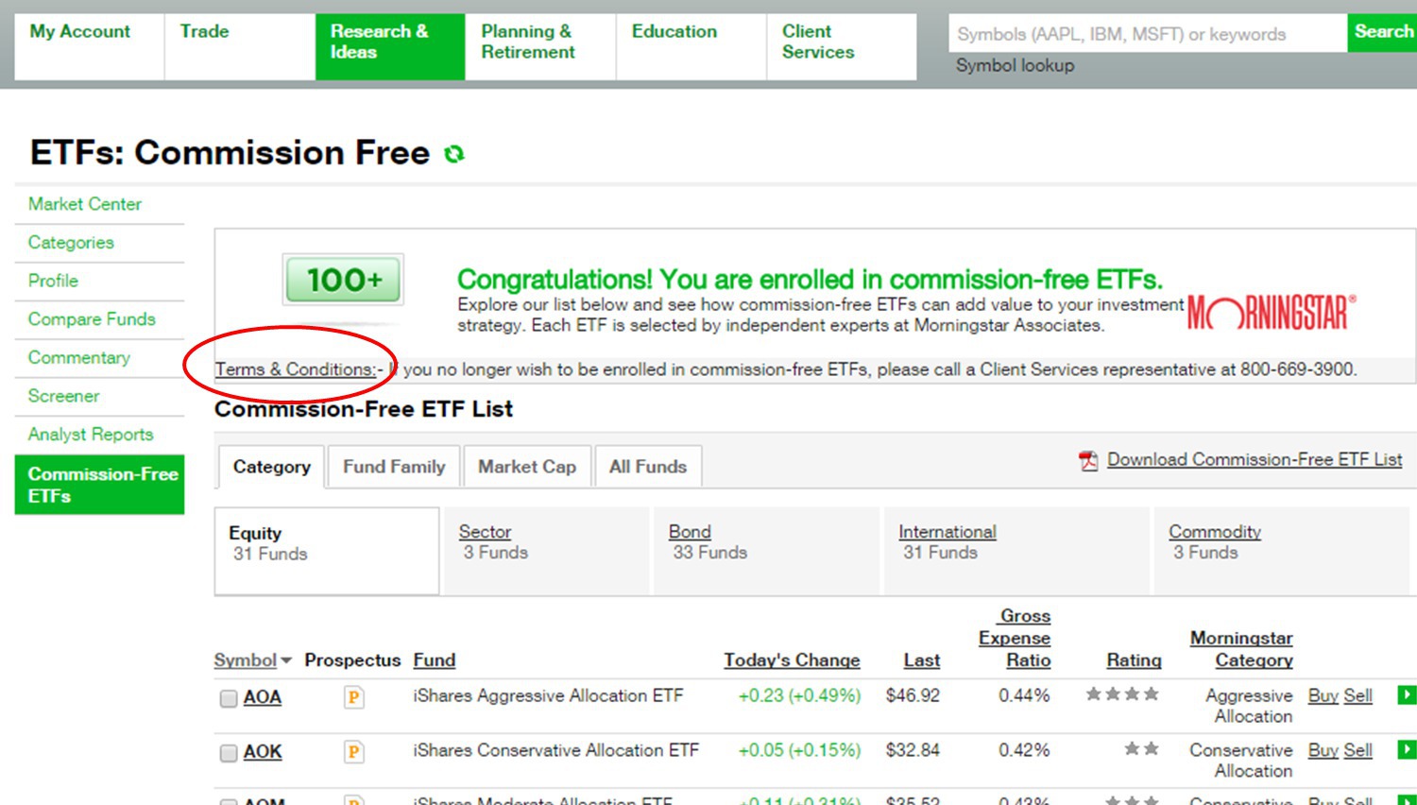Image resolution: width=1417 pixels, height=805 pixels.
Task: Sort by the Rating column header
Action: click(x=1134, y=660)
